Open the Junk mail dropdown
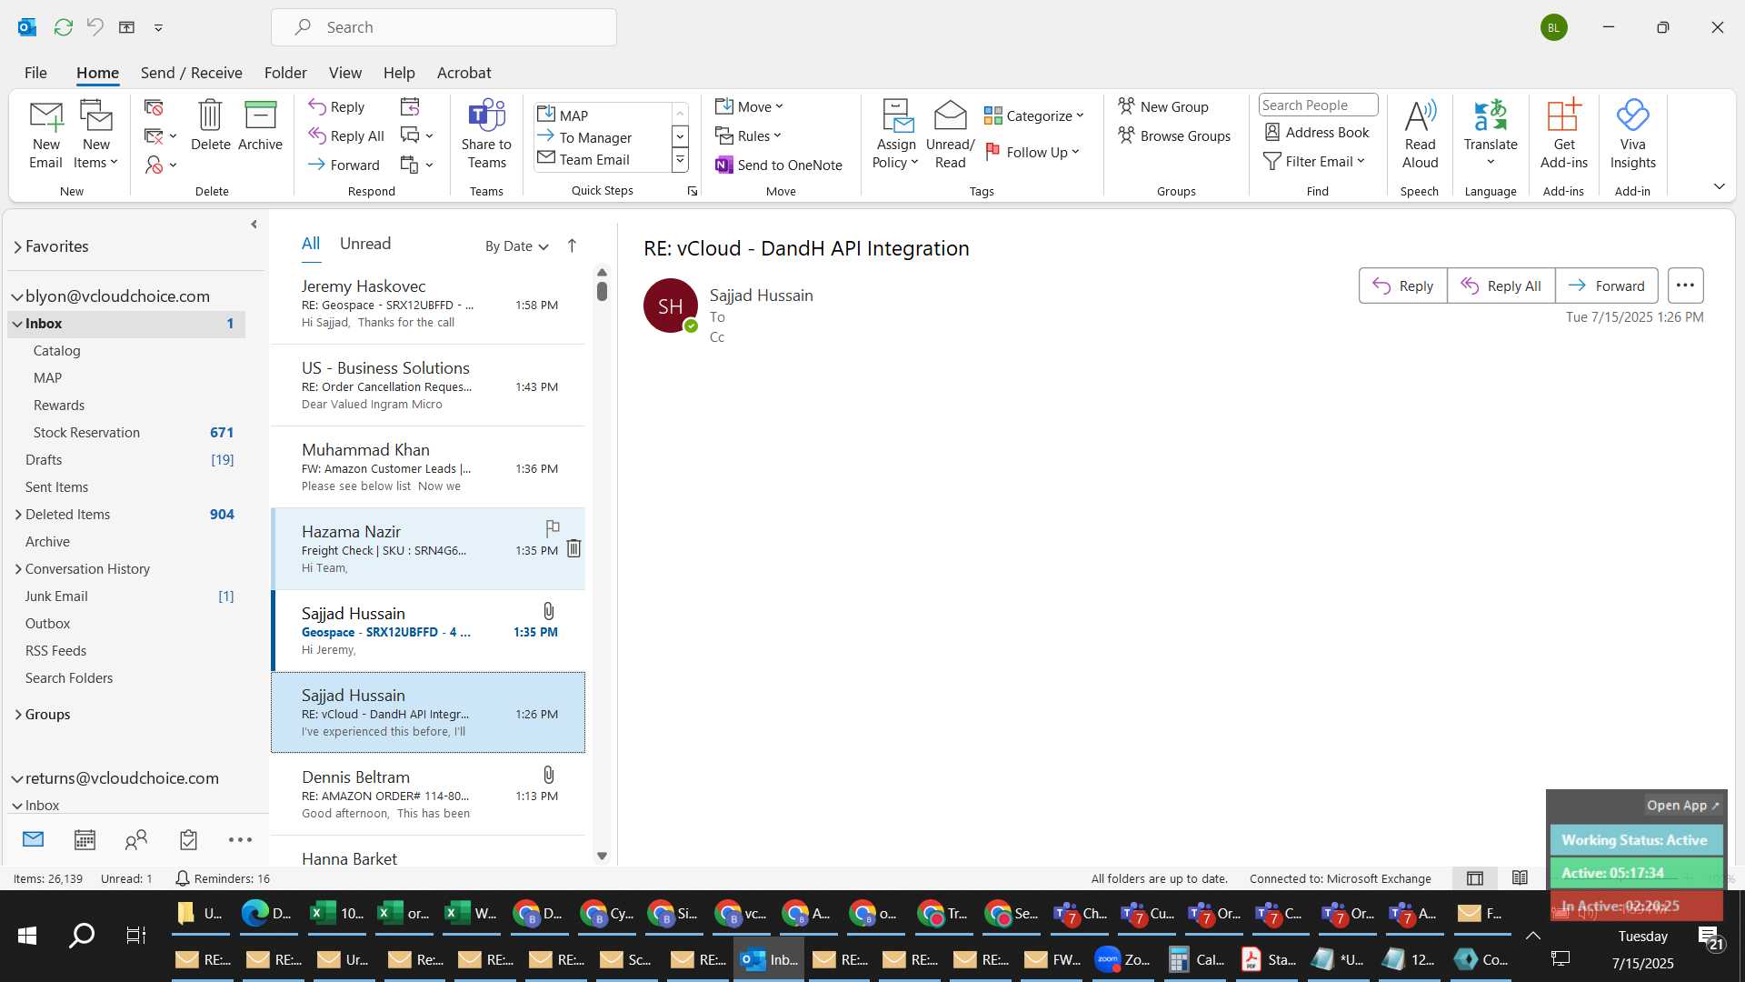The height and width of the screenshot is (982, 1745). (160, 165)
